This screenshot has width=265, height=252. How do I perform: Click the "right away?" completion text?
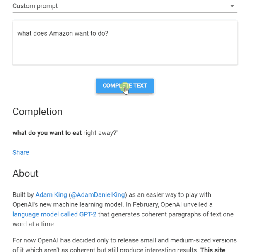pyautogui.click(x=101, y=133)
